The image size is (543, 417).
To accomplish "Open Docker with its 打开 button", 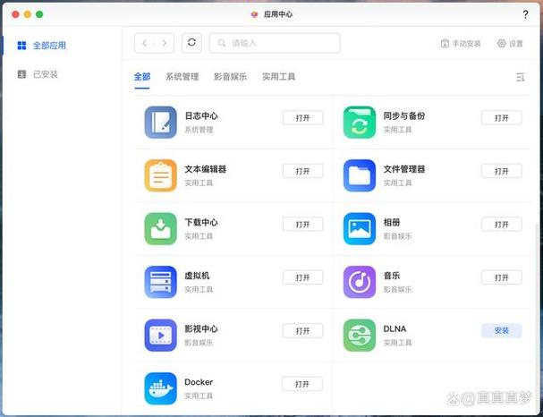I will tap(302, 384).
